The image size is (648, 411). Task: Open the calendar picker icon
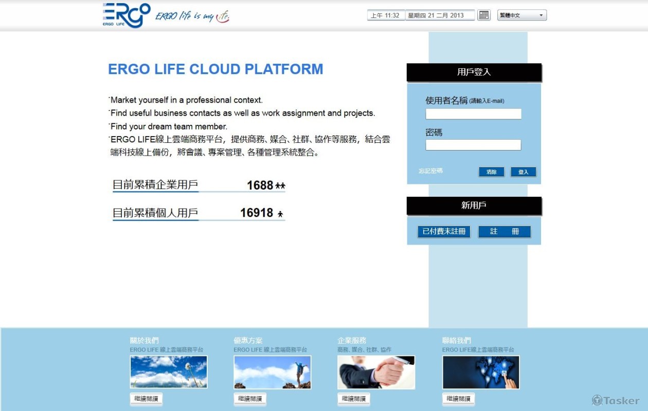(x=483, y=15)
